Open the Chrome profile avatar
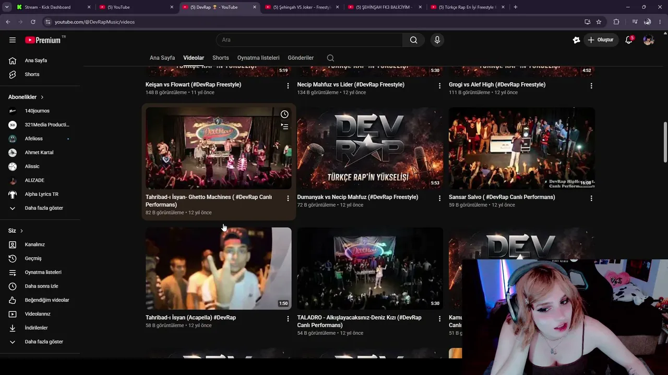The width and height of the screenshot is (668, 375). [x=648, y=22]
